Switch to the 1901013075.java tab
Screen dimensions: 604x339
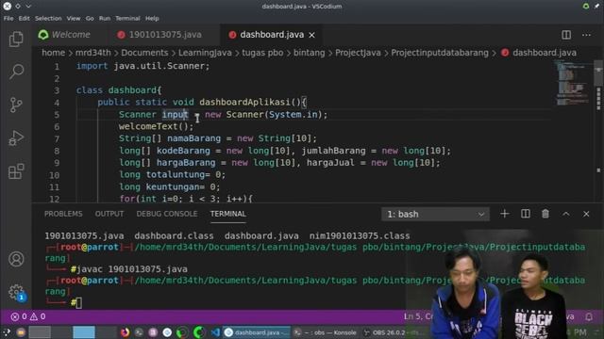point(165,35)
